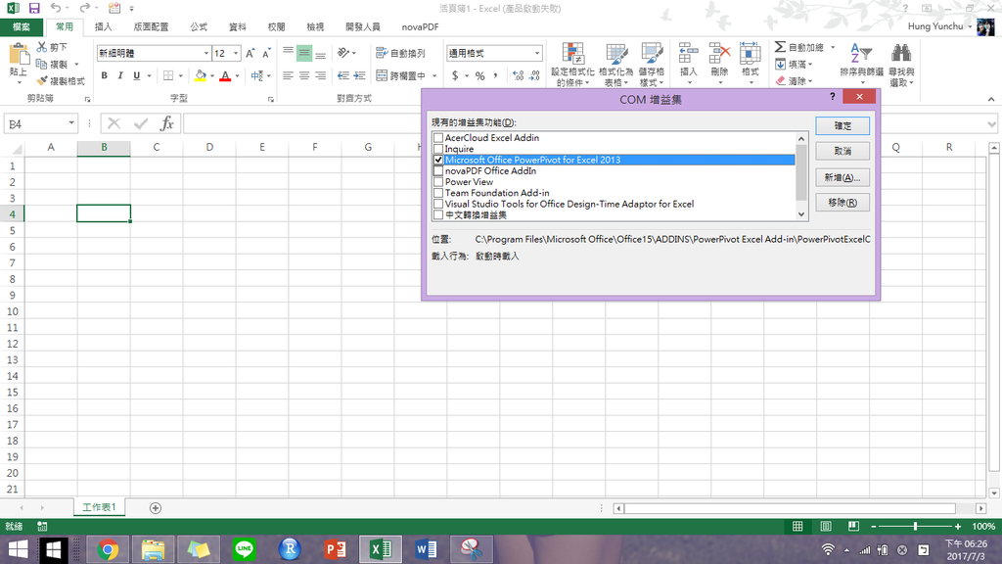
Task: Open Chrome from the taskbar
Action: pos(108,549)
